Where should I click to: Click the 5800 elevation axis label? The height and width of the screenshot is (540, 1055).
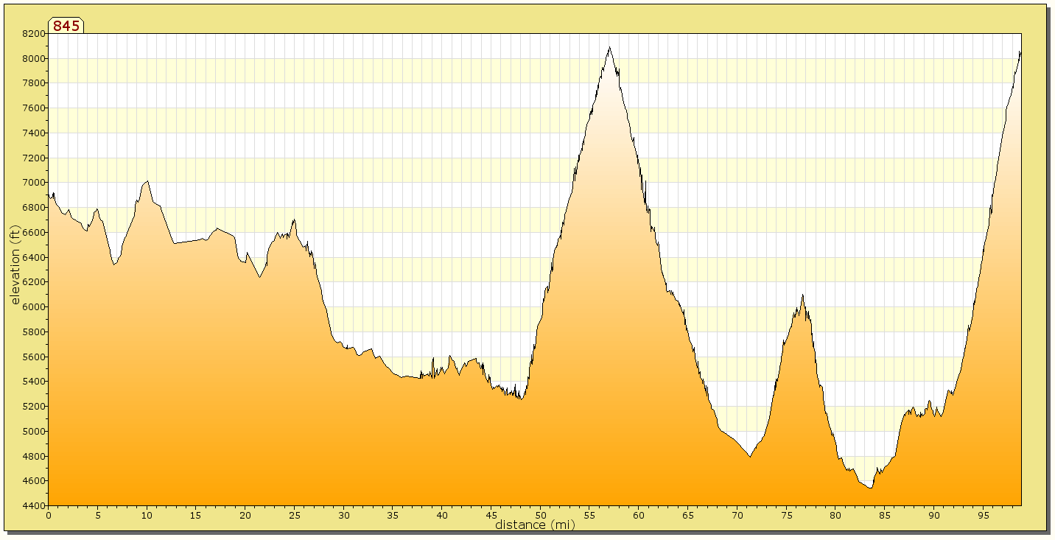click(34, 332)
